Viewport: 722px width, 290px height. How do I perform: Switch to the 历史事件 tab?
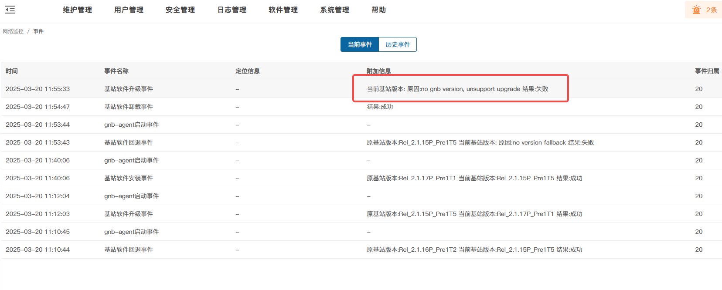point(398,44)
